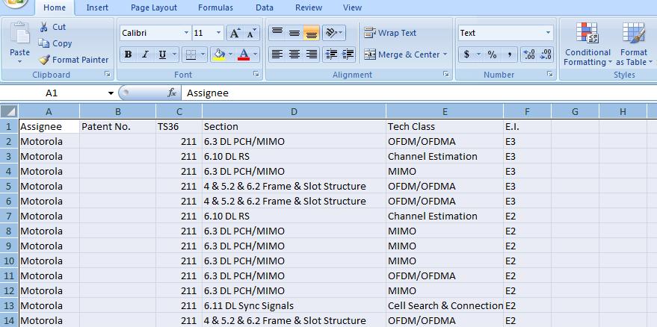Expand Merge & Center options arrow
Image resolution: width=657 pixels, height=327 pixels.
click(445, 54)
